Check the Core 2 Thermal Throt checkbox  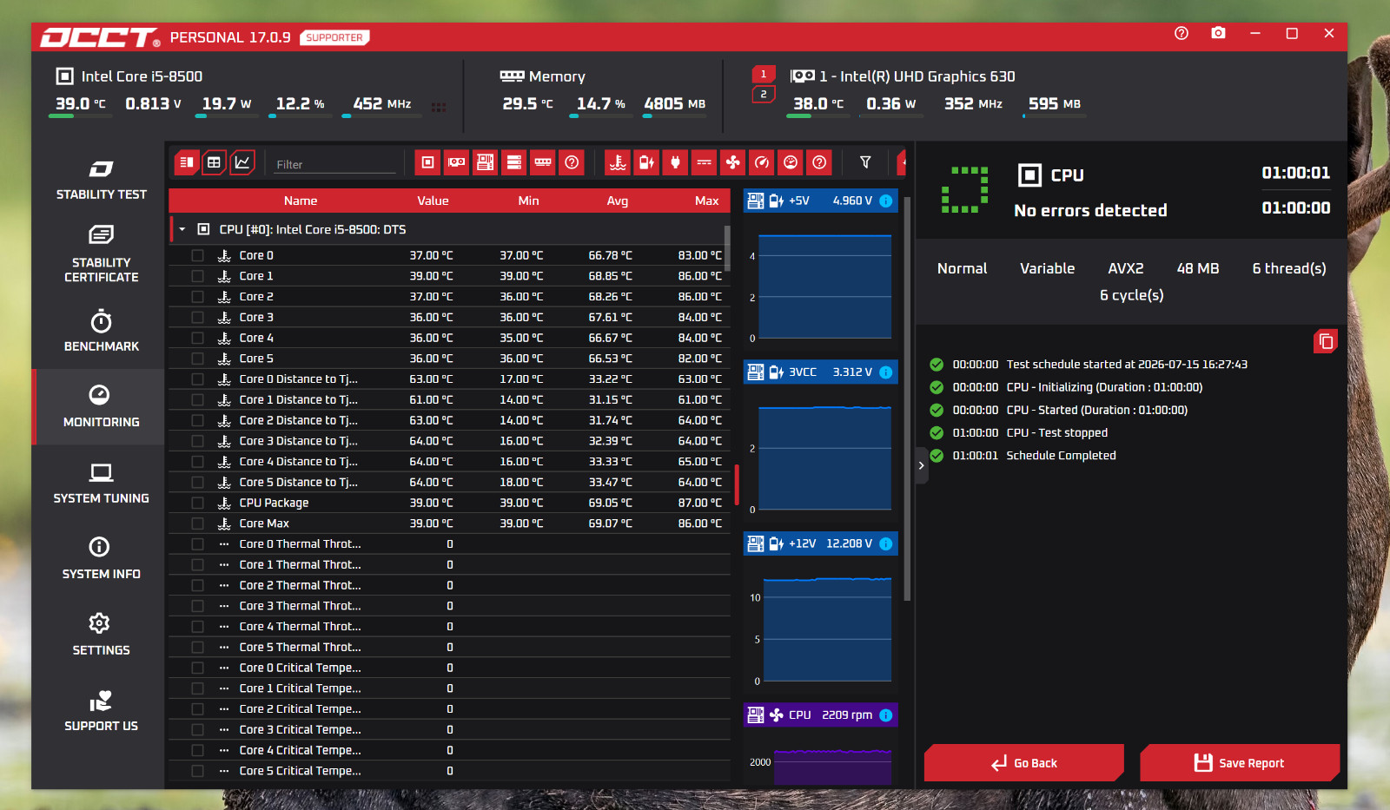tap(198, 585)
